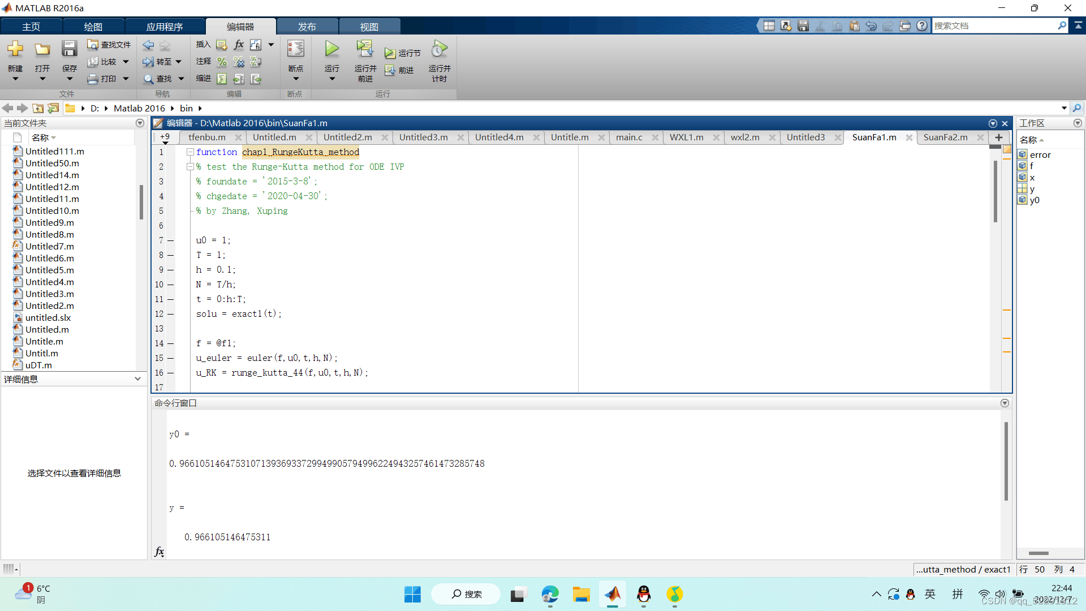Screen dimensions: 1086x611
Task: Click the green Run (运行) icon
Action: click(332, 49)
